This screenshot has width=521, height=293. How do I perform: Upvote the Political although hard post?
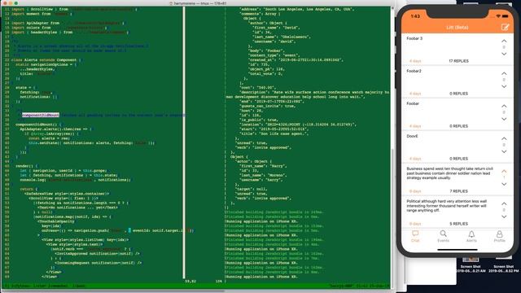tap(504, 203)
